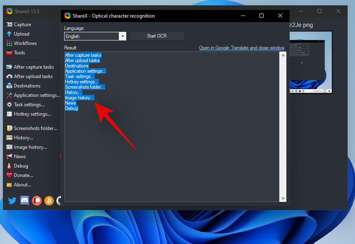
Task: Click 'Destinations' line in OCR result
Action: pyautogui.click(x=77, y=66)
